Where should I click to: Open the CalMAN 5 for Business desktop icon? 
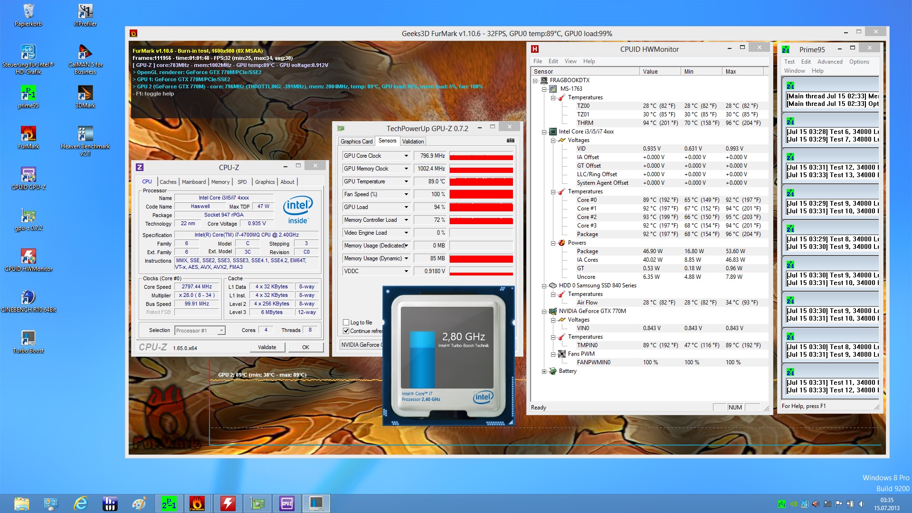[x=85, y=59]
